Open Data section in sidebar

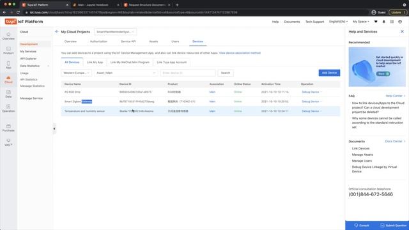pyautogui.click(x=8, y=94)
